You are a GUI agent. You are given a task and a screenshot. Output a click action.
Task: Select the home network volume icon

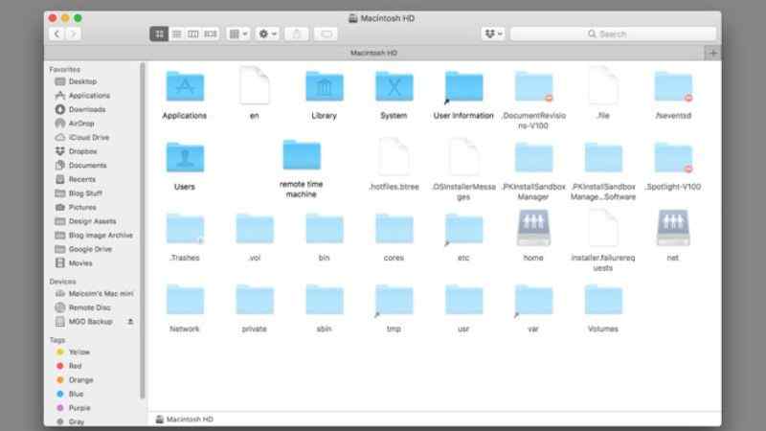[x=533, y=228]
